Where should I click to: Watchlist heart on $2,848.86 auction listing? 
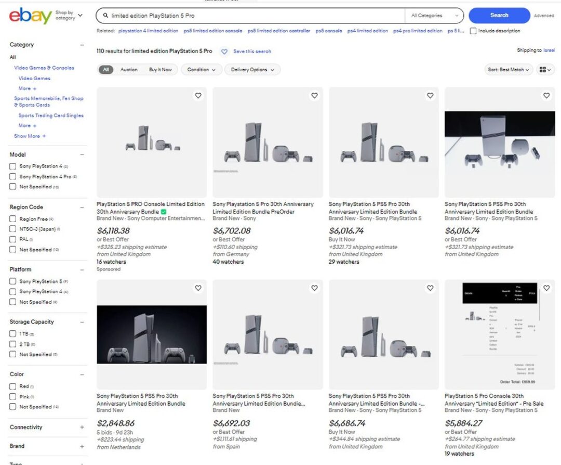198,288
